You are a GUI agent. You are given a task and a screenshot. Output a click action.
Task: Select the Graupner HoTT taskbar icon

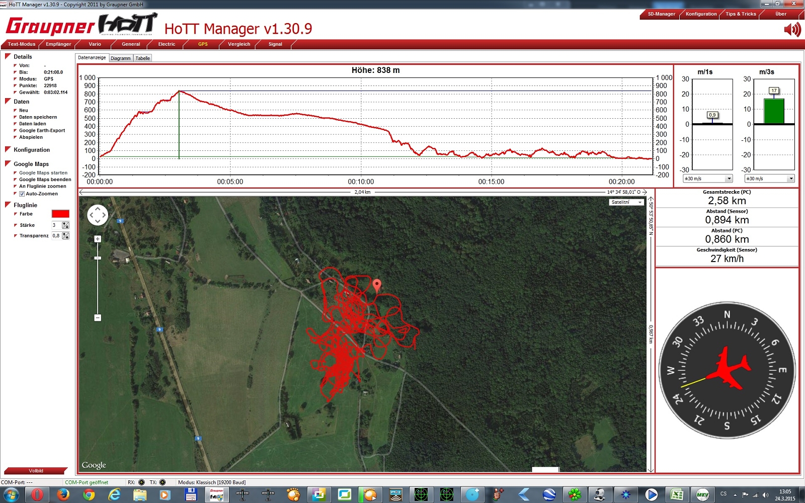pos(216,495)
